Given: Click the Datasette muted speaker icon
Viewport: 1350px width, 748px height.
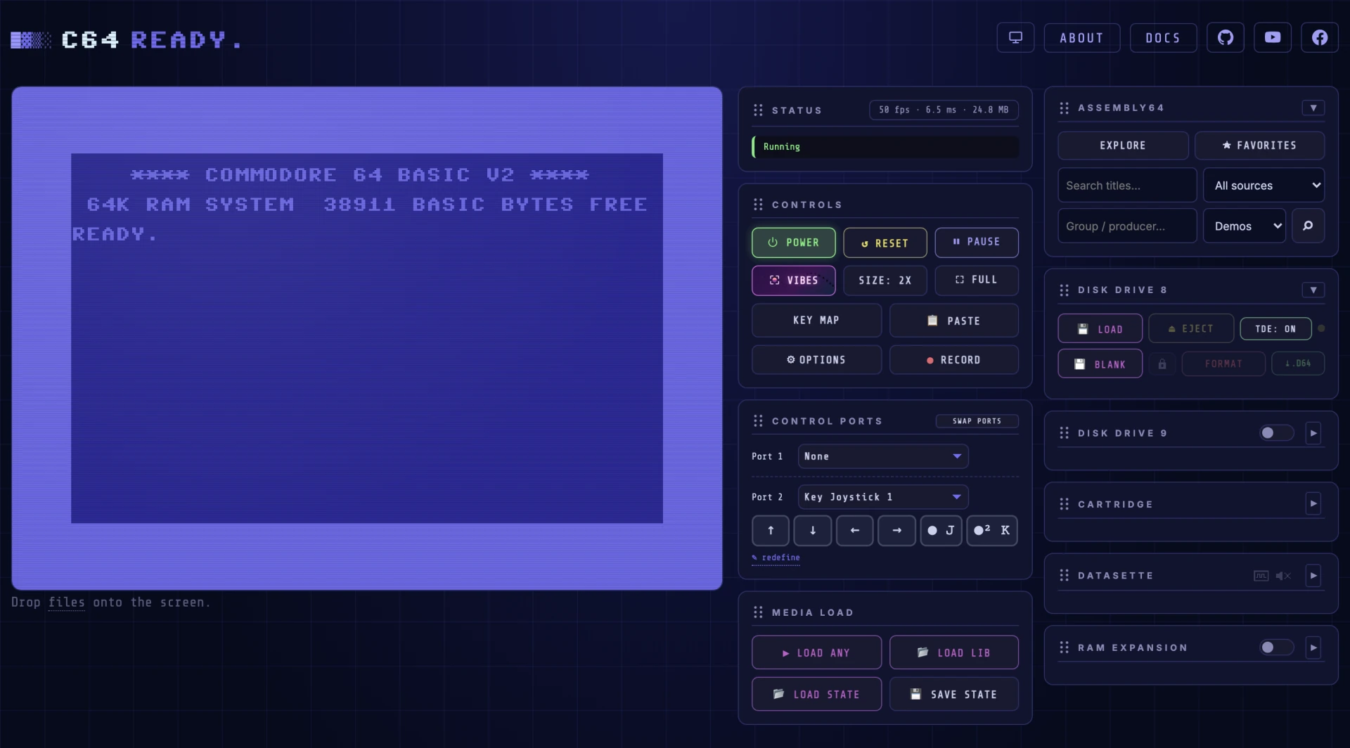Looking at the screenshot, I should coord(1283,576).
